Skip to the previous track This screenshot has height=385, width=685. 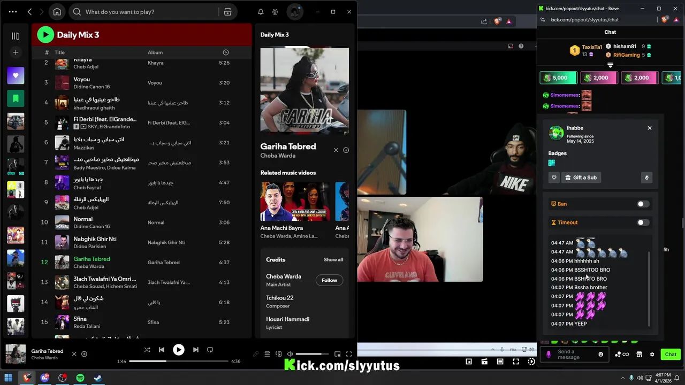(x=162, y=350)
